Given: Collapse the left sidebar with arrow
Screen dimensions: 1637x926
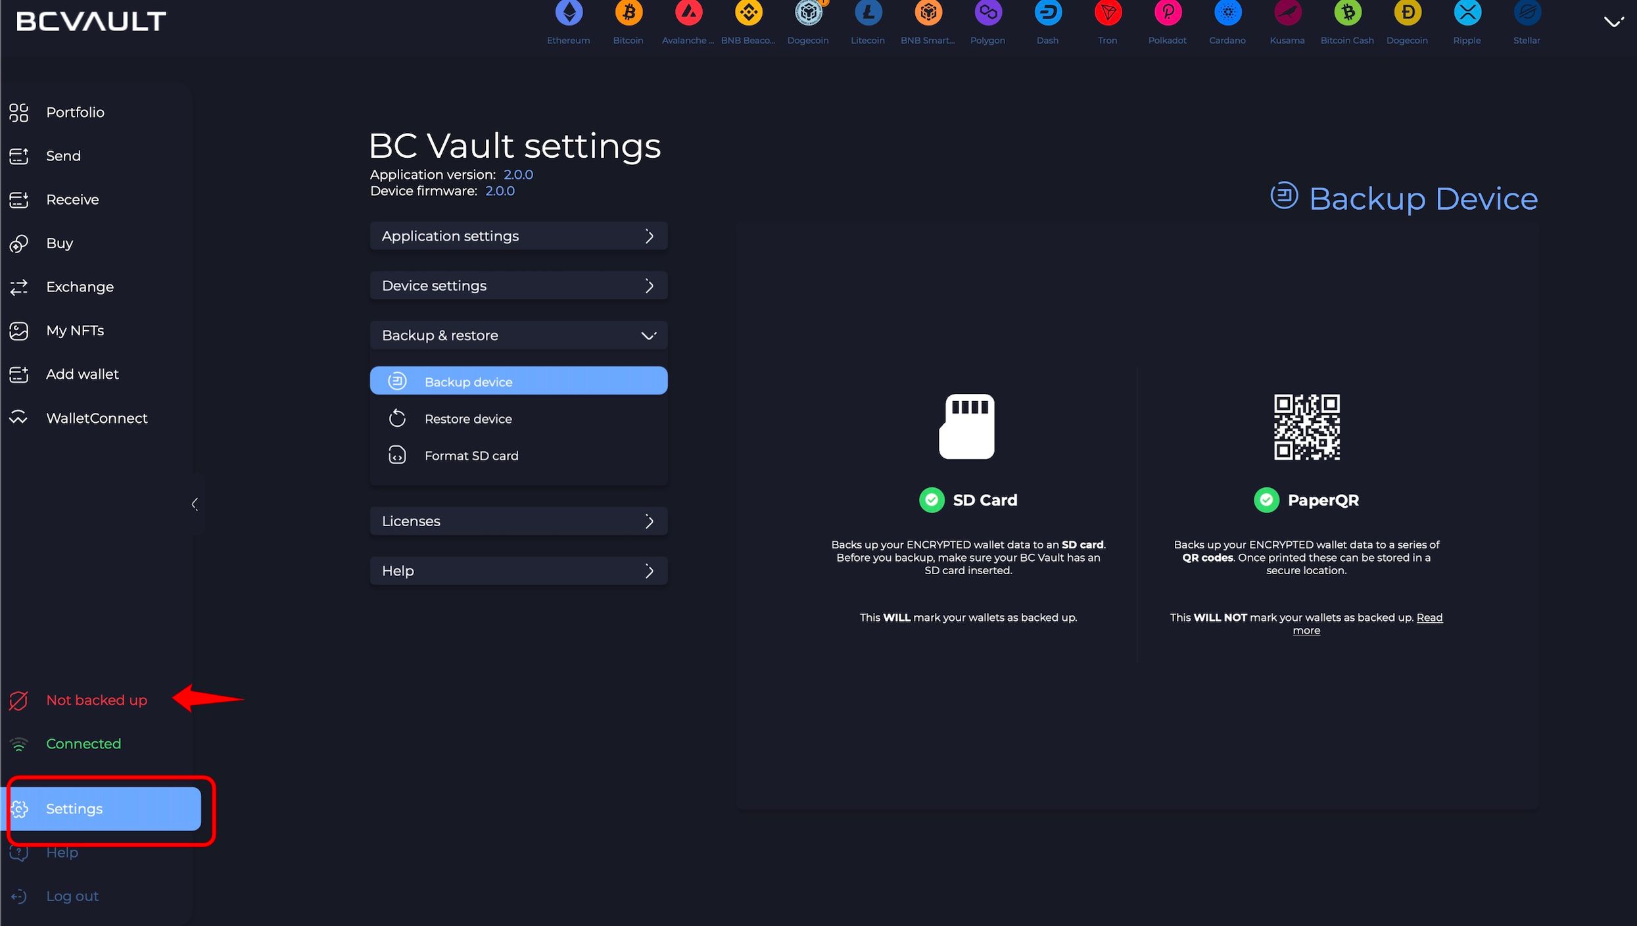Looking at the screenshot, I should click(x=195, y=504).
